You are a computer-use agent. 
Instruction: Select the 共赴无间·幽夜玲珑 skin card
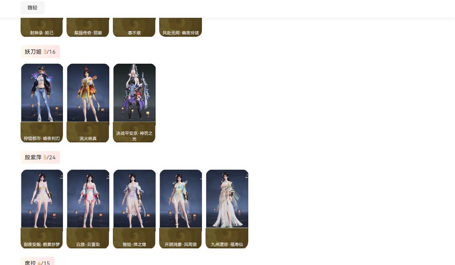tap(181, 27)
